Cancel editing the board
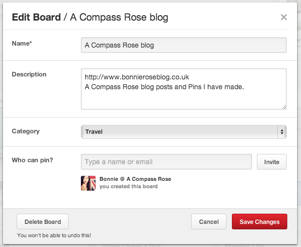 pyautogui.click(x=209, y=222)
